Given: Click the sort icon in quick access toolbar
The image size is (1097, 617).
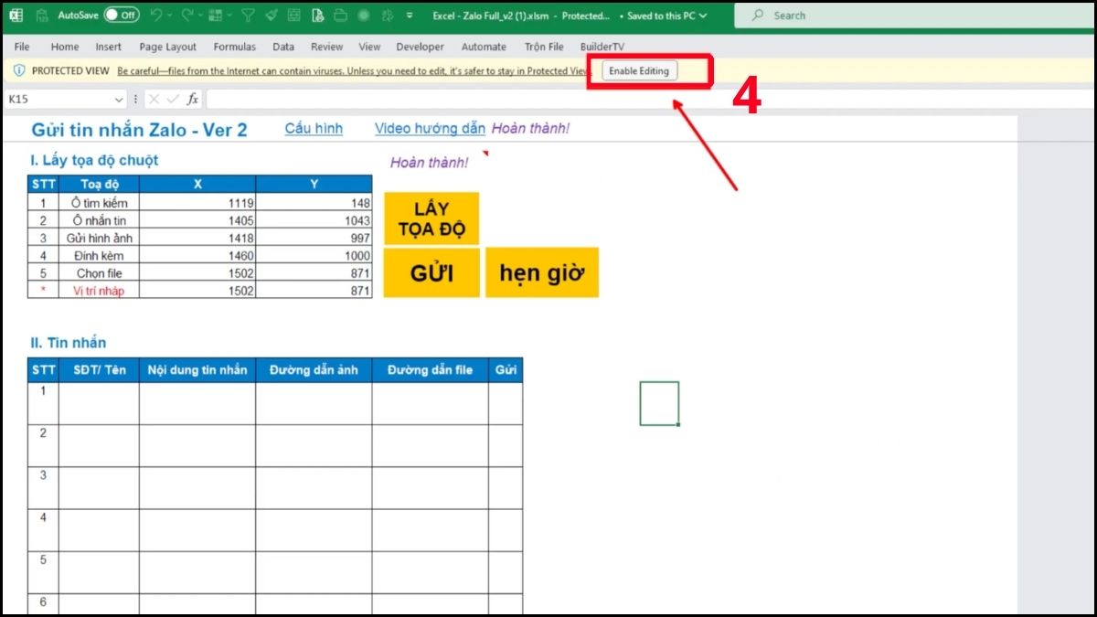Looking at the screenshot, I should [x=388, y=16].
